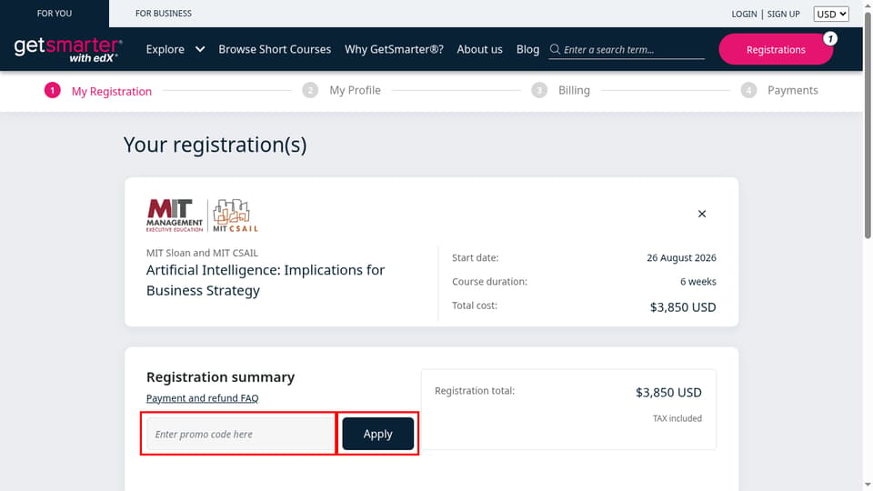This screenshot has width=873, height=491.
Task: Open the Blog menu item
Action: [x=527, y=49]
